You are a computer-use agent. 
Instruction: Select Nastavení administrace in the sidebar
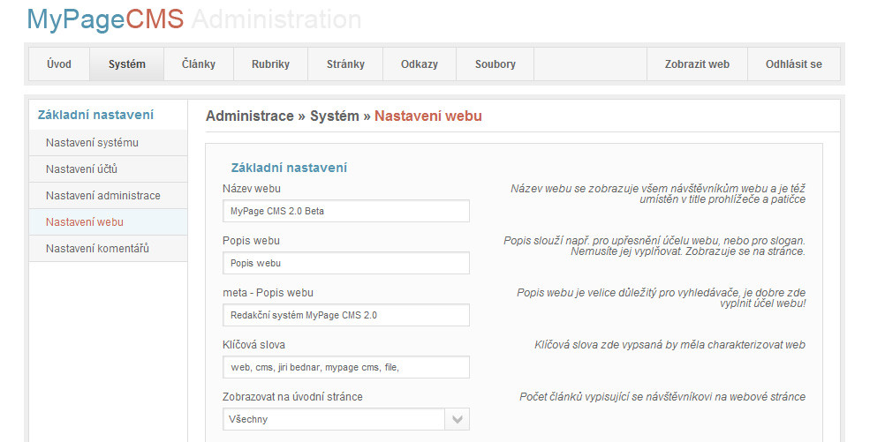tap(108, 196)
